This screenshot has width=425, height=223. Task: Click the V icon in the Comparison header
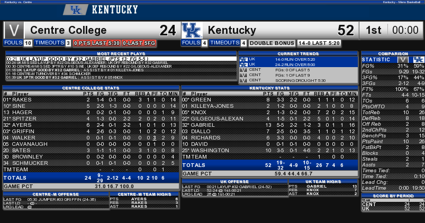403,60
